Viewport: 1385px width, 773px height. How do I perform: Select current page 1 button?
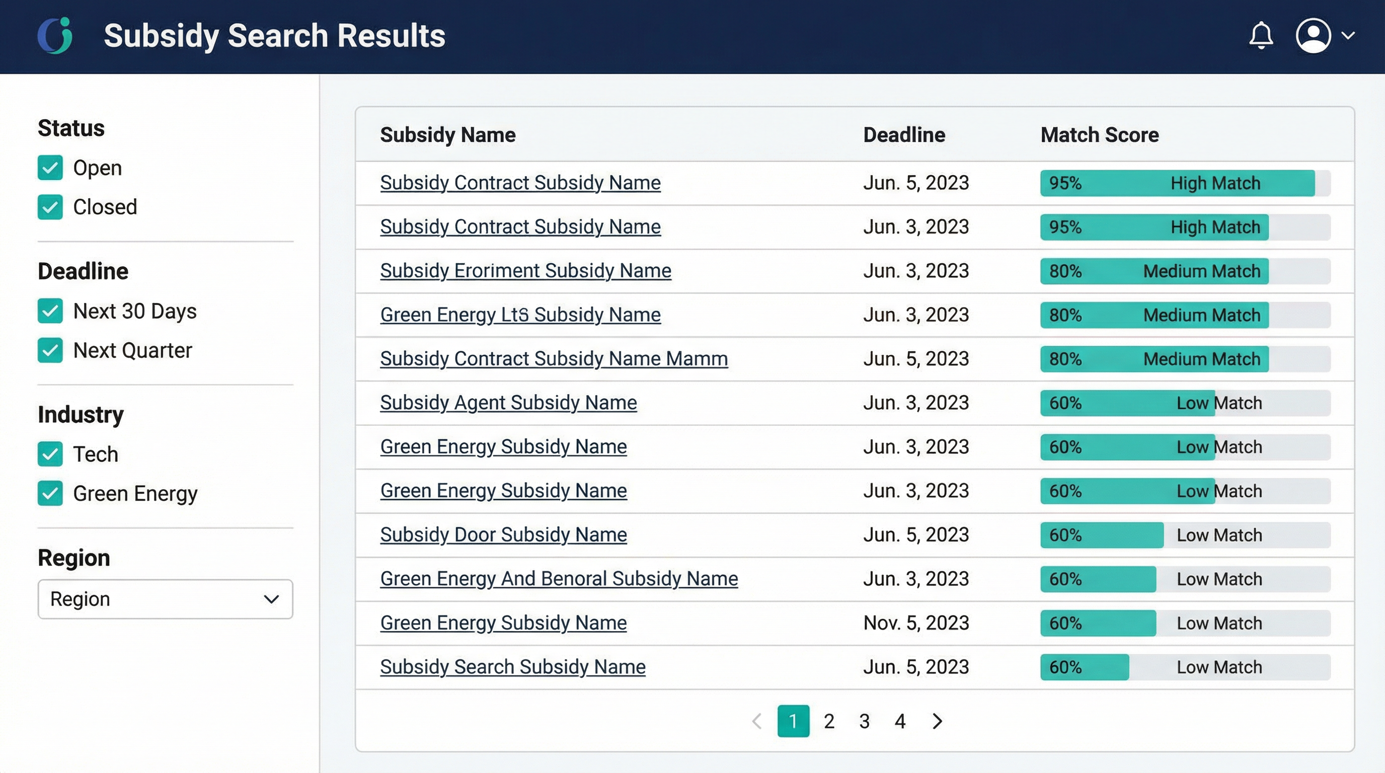(793, 721)
